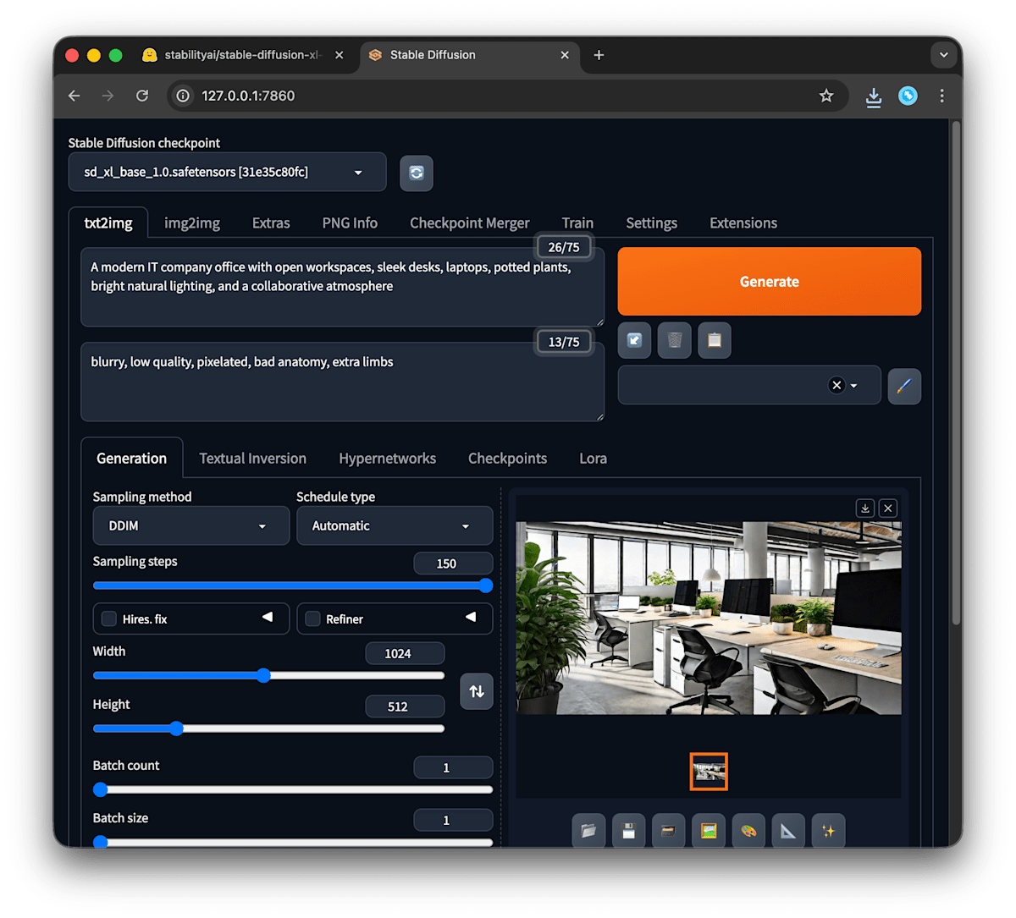Upscale with the sparkles hires icon
Screen dimensions: 1016x918
828,831
